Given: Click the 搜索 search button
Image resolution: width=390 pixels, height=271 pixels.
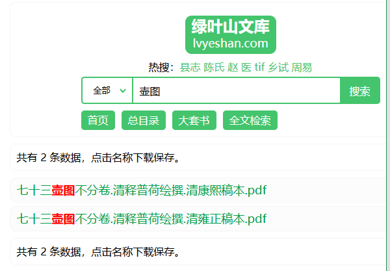Looking at the screenshot, I should [360, 90].
